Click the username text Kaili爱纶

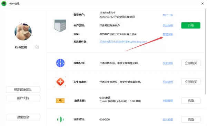coord(21,47)
